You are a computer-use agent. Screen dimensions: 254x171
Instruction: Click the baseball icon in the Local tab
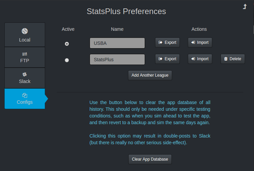[25, 31]
